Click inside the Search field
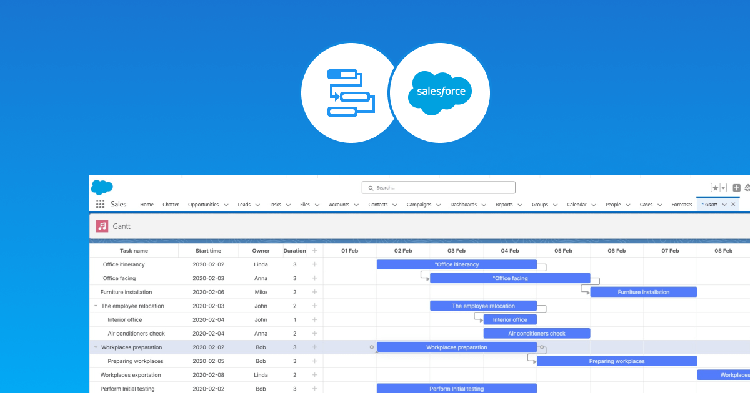The height and width of the screenshot is (393, 750). tap(437, 187)
